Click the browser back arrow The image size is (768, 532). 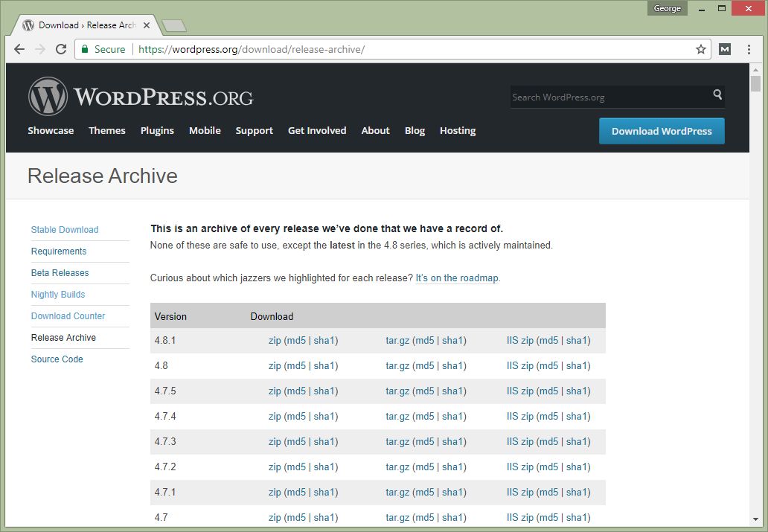[19, 49]
